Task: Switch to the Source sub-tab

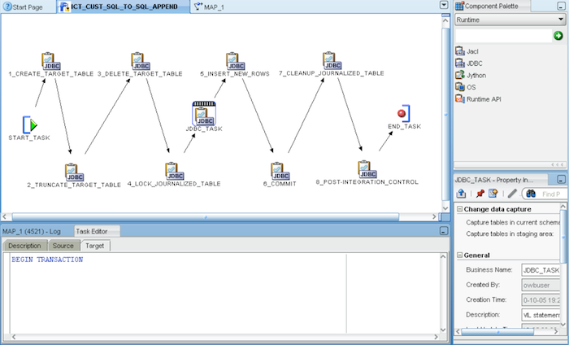Action: pyautogui.click(x=63, y=246)
